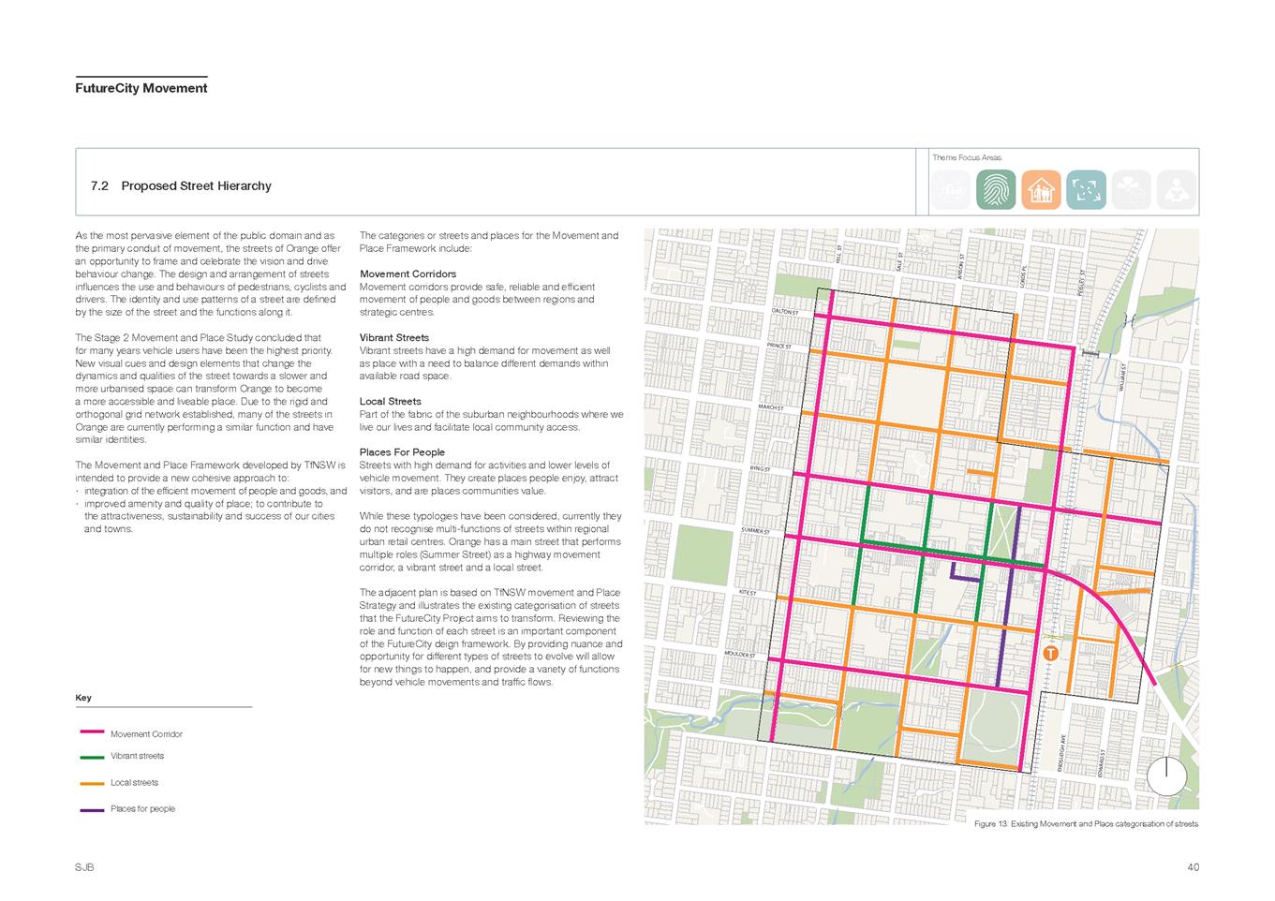
Task: Click the ANSON ST label on map
Action: 961,266
